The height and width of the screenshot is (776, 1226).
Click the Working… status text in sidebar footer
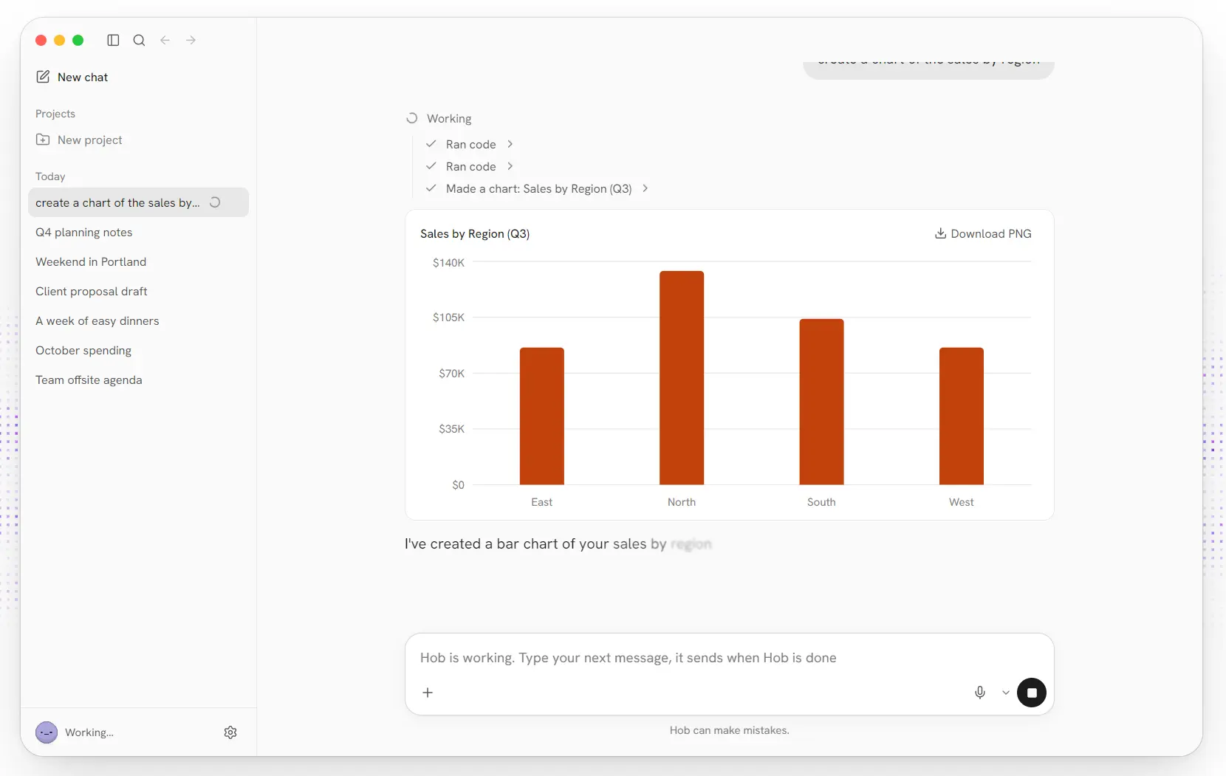pyautogui.click(x=89, y=732)
